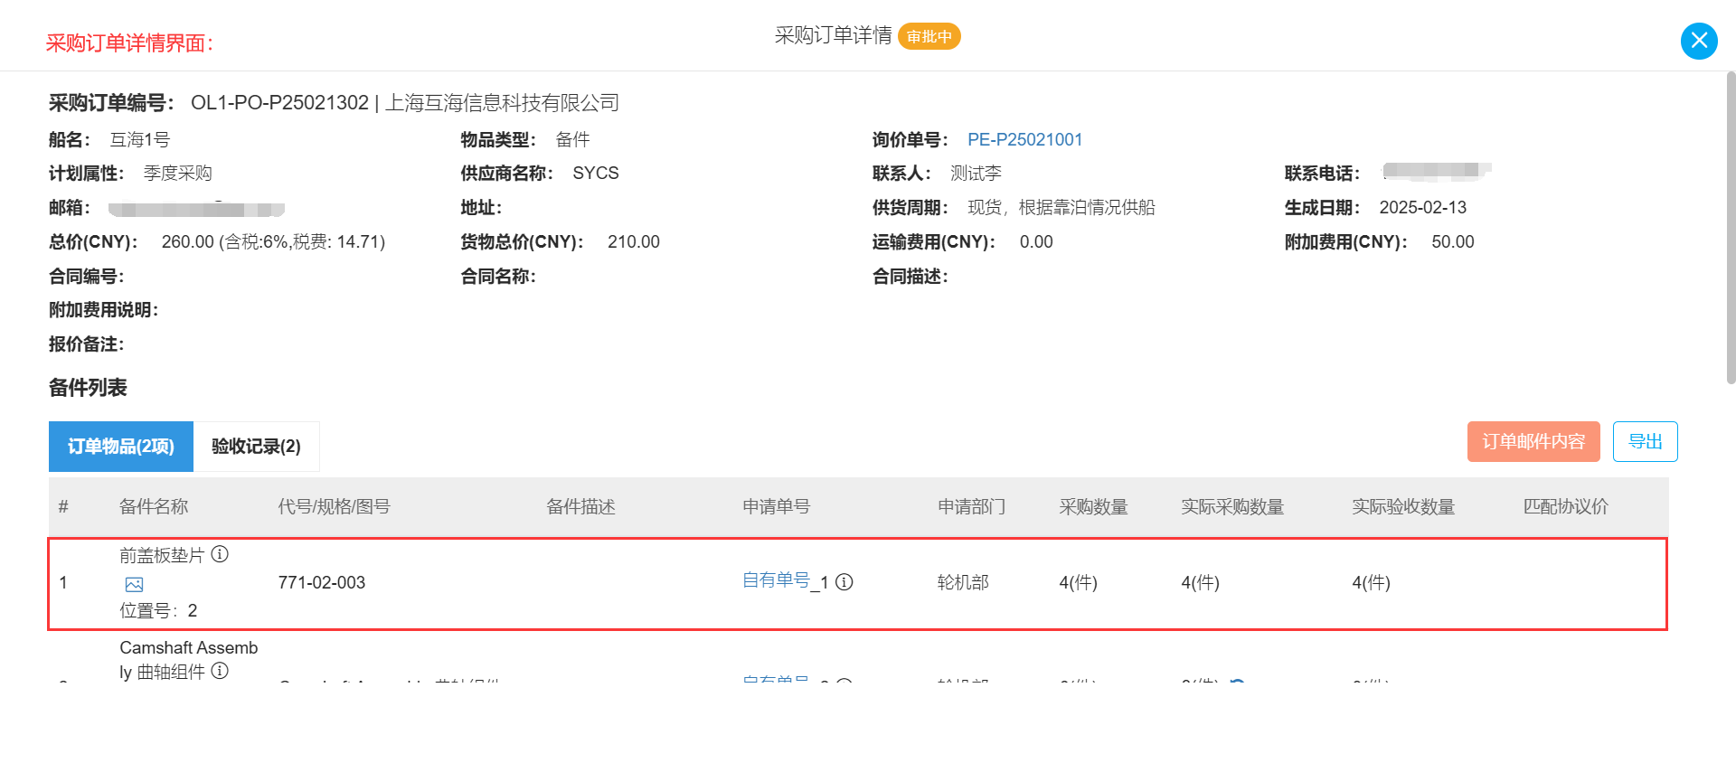Click contact name 测试李
1736x763 pixels.
976,174
